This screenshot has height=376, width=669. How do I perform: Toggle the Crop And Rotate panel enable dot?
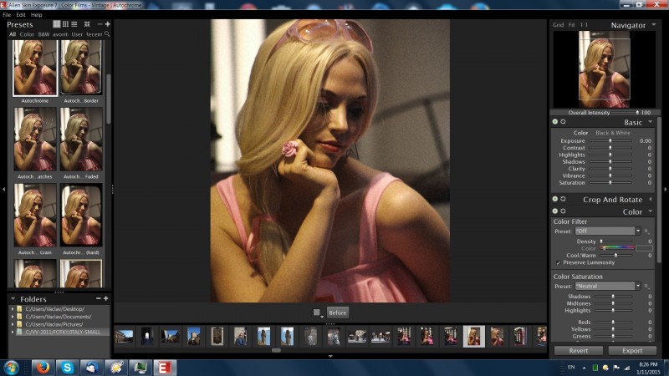coord(555,199)
